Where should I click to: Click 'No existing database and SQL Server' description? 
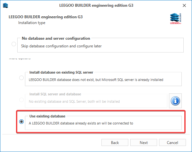[74, 101]
